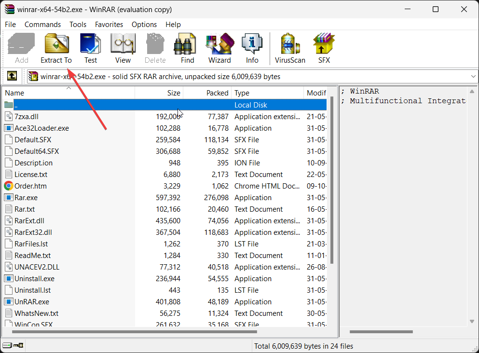
Task: Open the Options menu
Action: (144, 25)
